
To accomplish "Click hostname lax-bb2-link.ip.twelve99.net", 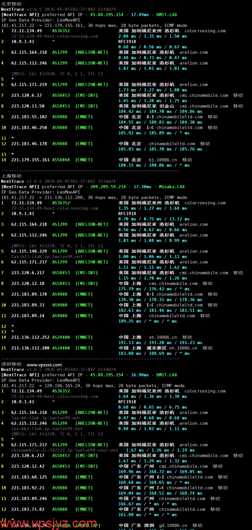I will pyautogui.click(x=47, y=429).
